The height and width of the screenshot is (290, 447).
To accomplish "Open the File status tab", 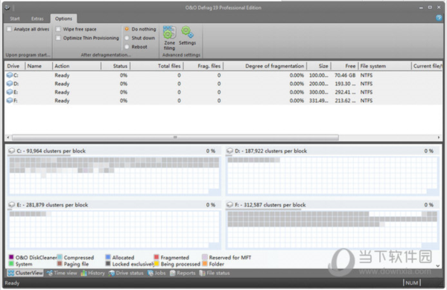I will point(215,273).
